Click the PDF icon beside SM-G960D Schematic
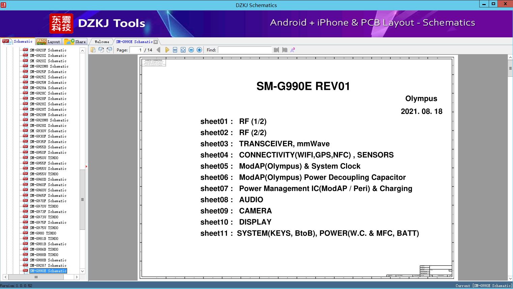 point(25,179)
